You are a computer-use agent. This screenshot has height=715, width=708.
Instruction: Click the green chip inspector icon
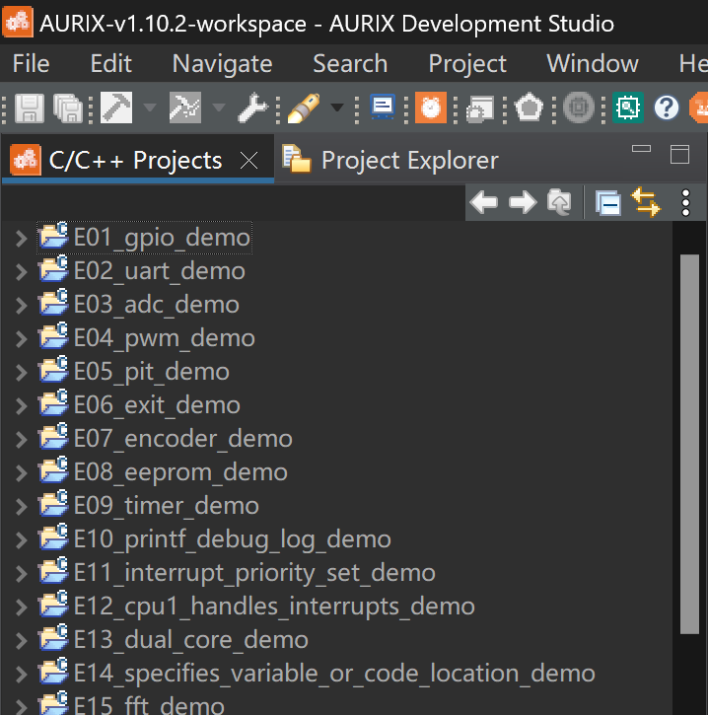[628, 107]
